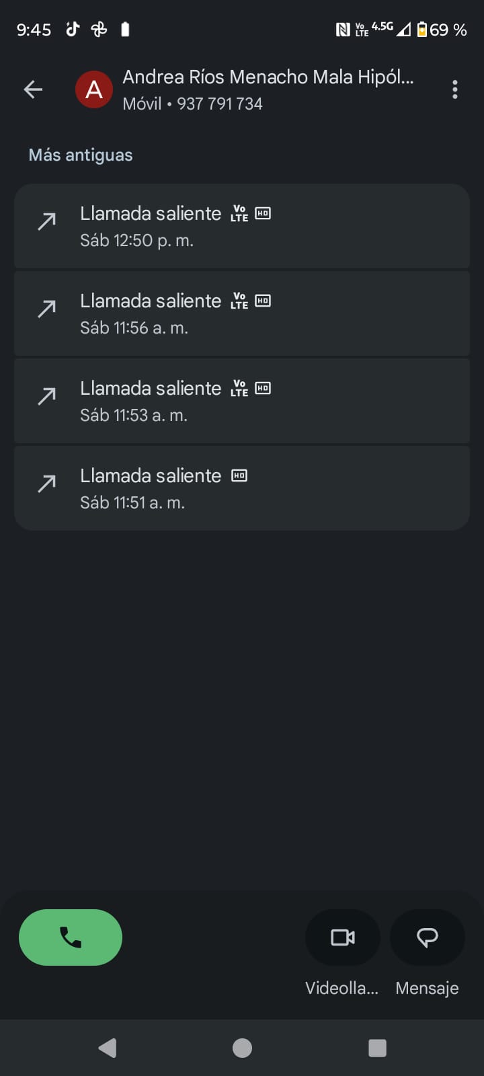Start a video call with contact
This screenshot has width=484, height=1076.
click(343, 937)
